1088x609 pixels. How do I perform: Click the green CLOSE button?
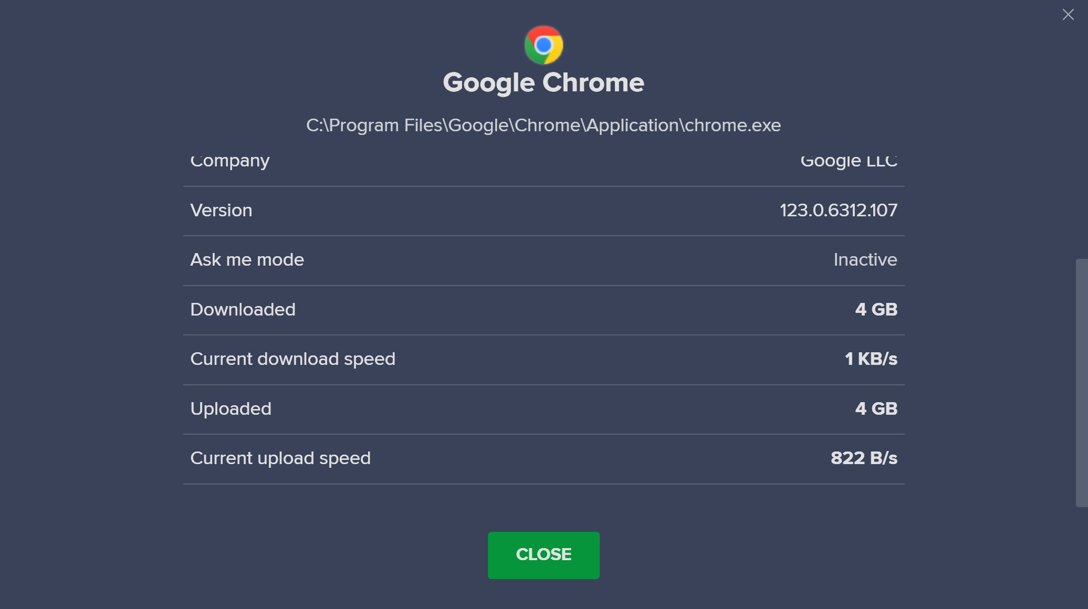pos(543,555)
